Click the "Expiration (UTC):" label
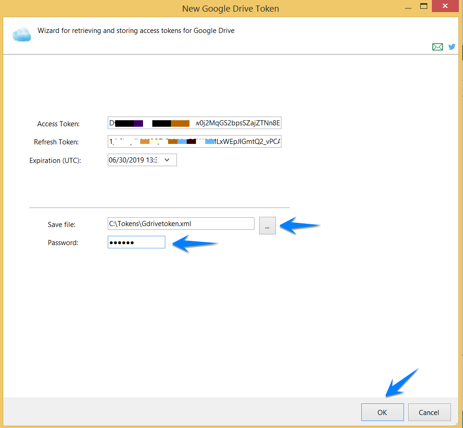 click(x=55, y=161)
